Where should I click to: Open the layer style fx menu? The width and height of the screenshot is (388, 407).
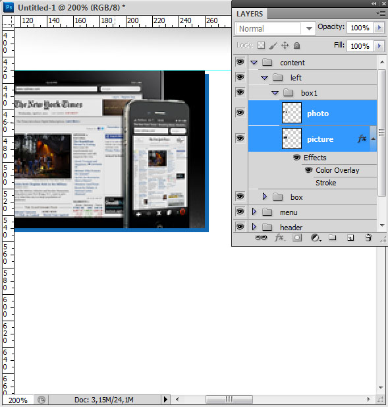click(x=280, y=237)
